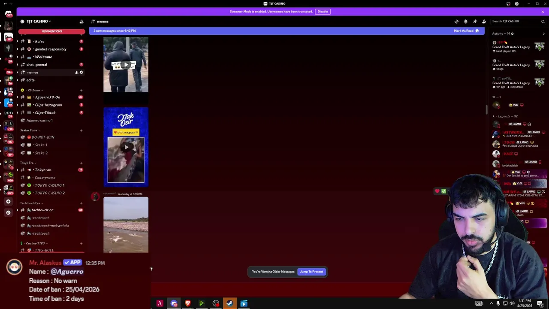Screen dimensions: 549x309
Task: Click Jump To Present button
Action: click(311, 272)
